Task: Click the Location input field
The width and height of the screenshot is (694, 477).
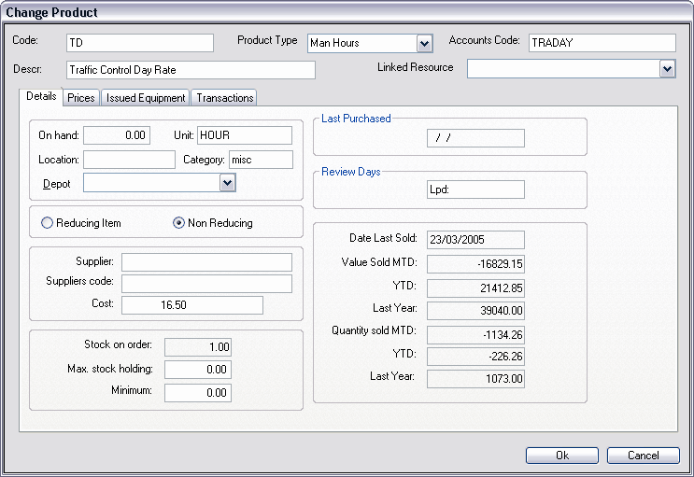Action: click(129, 160)
